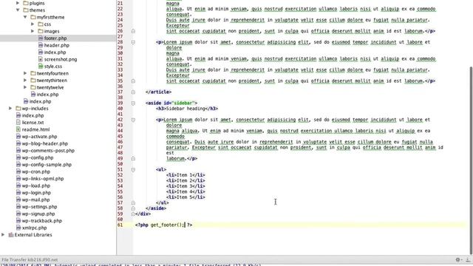Click line number 61 in gutter
Screen dimensions: 473x266
(x=120, y=225)
